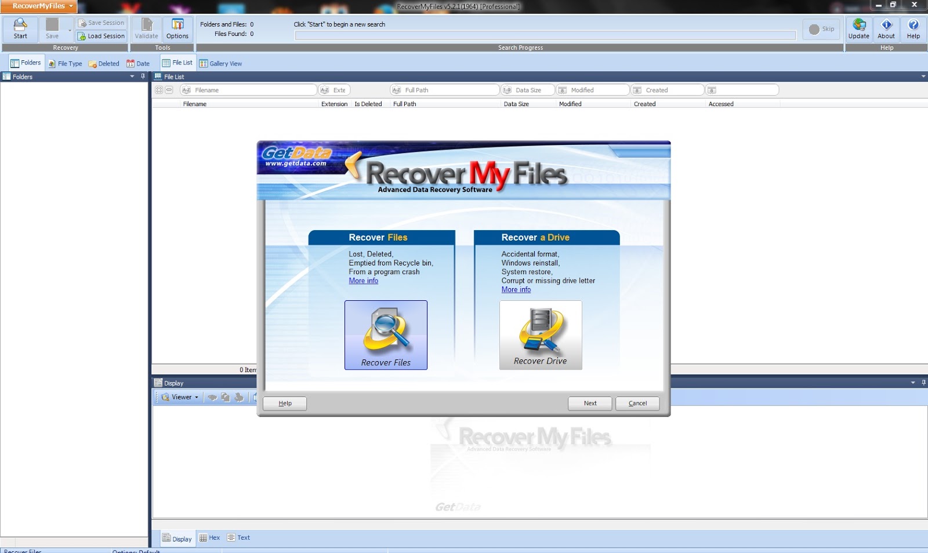Select the File List tab
This screenshot has height=553, width=928.
177,63
